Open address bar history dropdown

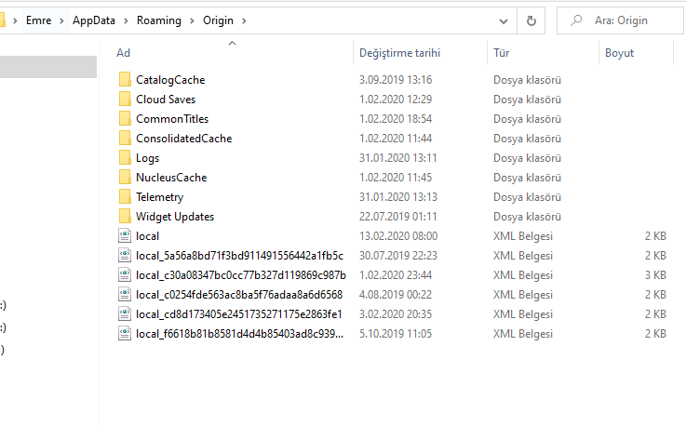point(504,21)
